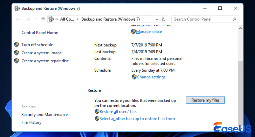Viewport: 255px width, 137px height.
Task: Click the shield icon beside Manage space
Action: pyautogui.click(x=133, y=32)
